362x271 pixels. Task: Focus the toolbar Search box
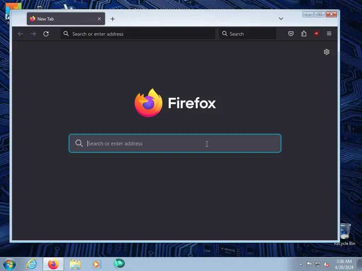(x=247, y=34)
